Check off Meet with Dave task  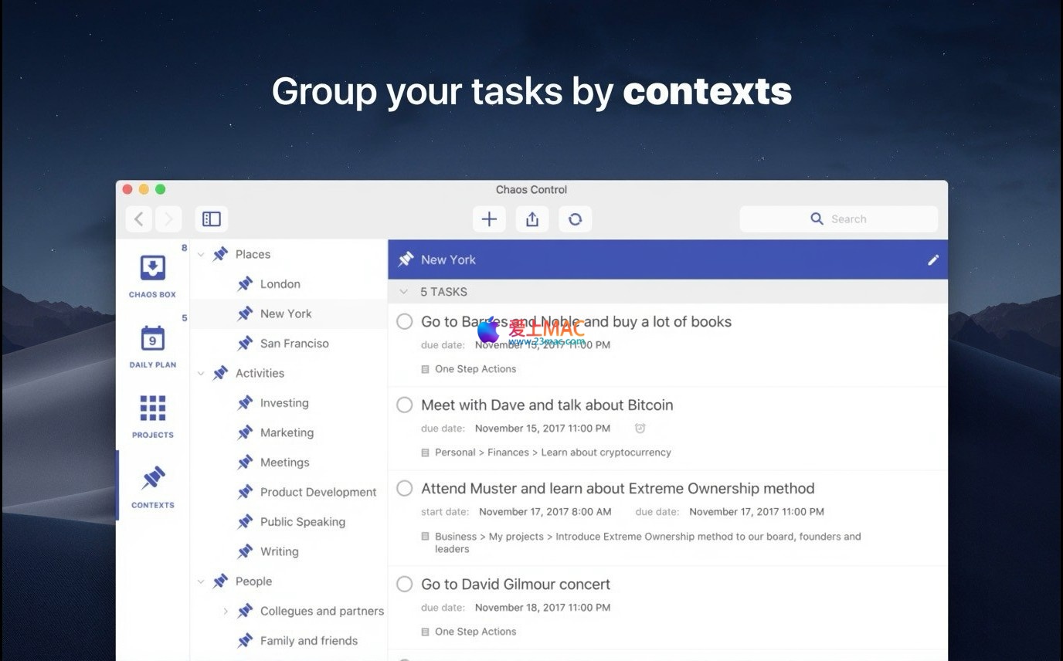click(x=404, y=405)
